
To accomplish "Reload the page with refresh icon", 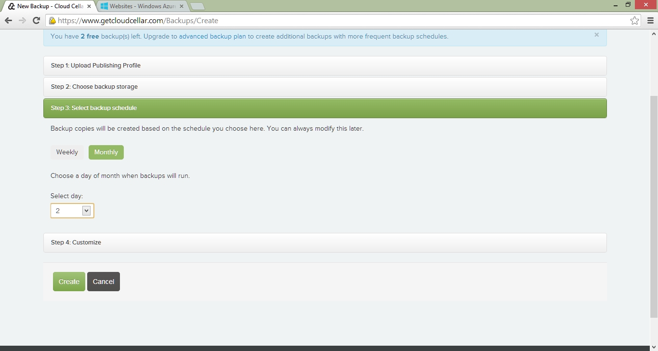I will coord(36,20).
